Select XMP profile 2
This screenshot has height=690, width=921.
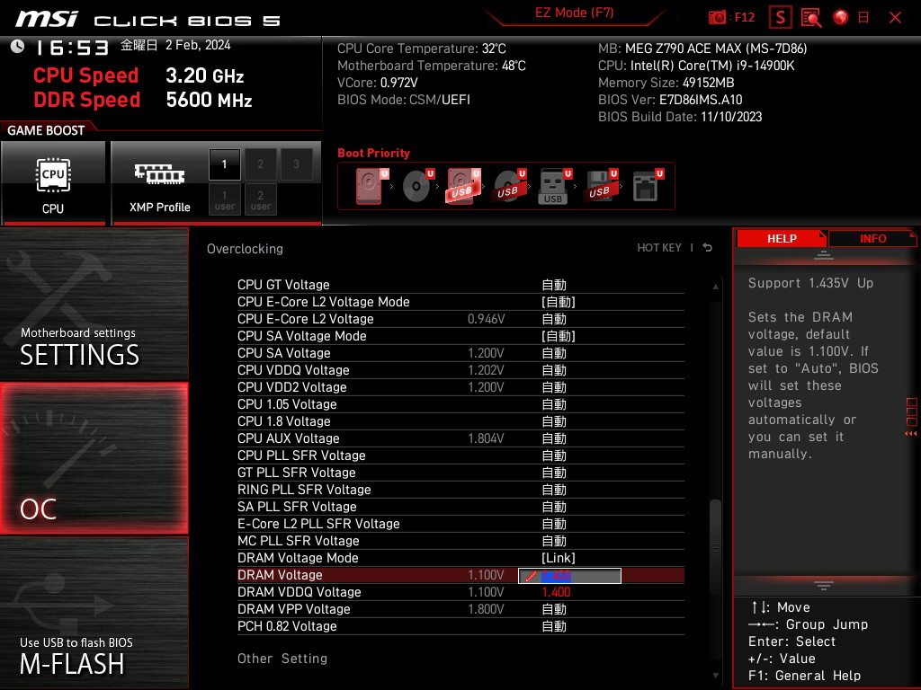click(260, 164)
